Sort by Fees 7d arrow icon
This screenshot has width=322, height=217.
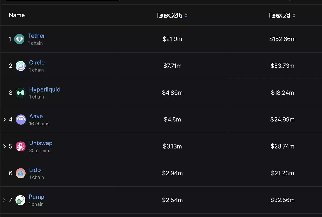[294, 16]
